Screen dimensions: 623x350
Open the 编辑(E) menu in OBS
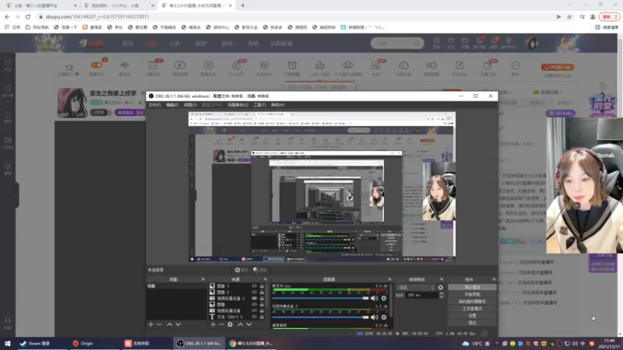point(172,105)
